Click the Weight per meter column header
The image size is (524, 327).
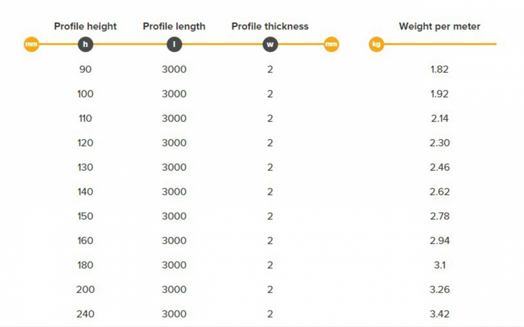(439, 26)
